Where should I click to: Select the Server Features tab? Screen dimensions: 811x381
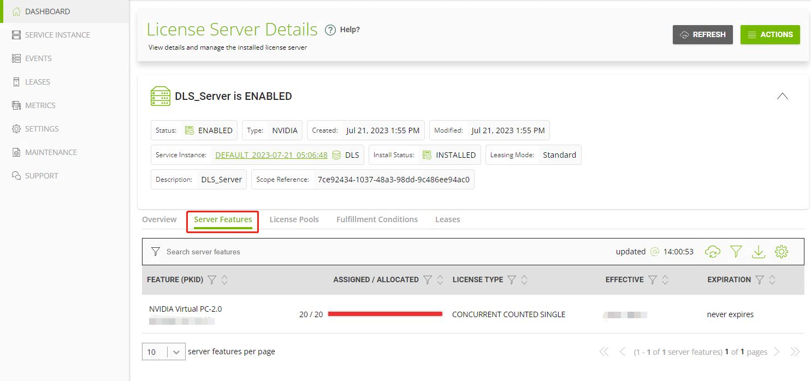pyautogui.click(x=223, y=219)
